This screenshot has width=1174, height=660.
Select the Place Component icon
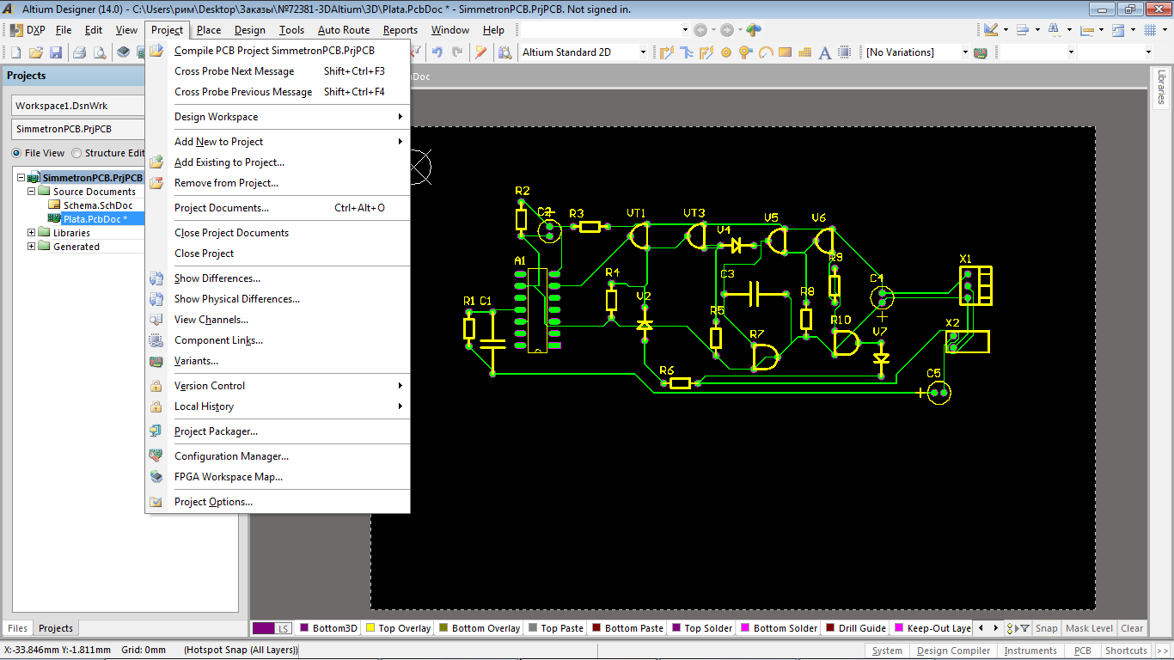(845, 52)
